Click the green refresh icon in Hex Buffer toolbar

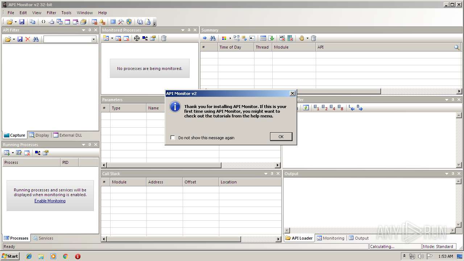point(306,108)
